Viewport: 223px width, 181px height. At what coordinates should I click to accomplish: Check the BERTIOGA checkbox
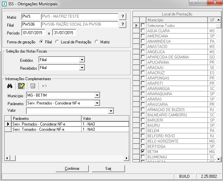pos(143,146)
